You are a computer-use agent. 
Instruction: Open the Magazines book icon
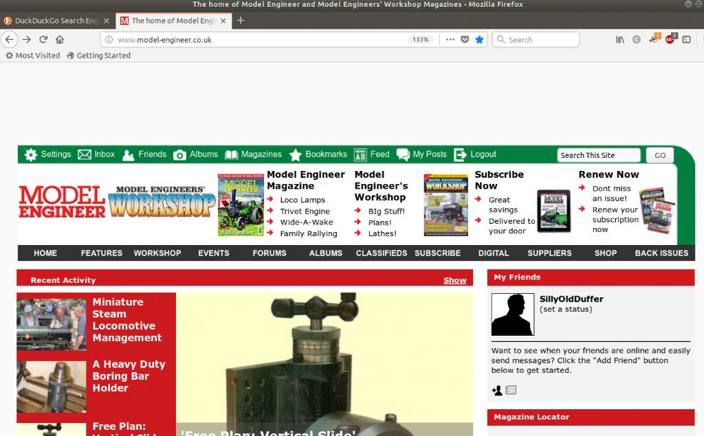(x=231, y=154)
